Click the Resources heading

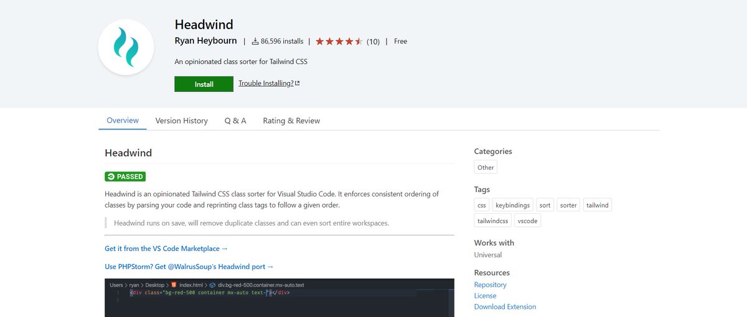pyautogui.click(x=492, y=272)
